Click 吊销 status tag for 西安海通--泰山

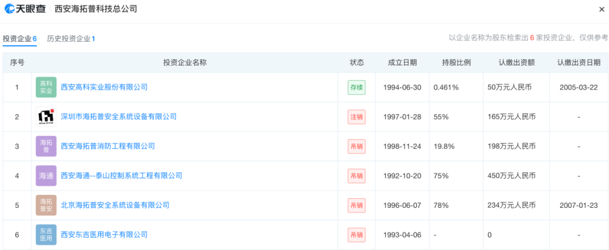(x=356, y=176)
